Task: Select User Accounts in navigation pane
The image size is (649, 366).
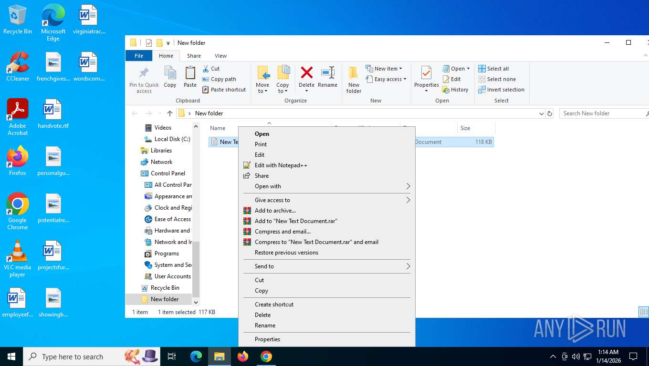Action: 167,276
